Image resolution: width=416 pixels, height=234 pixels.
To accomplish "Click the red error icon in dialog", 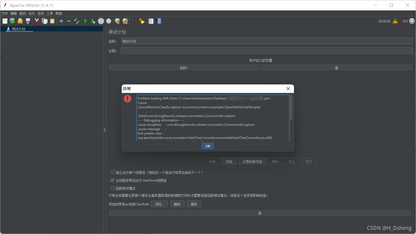I will click(128, 98).
